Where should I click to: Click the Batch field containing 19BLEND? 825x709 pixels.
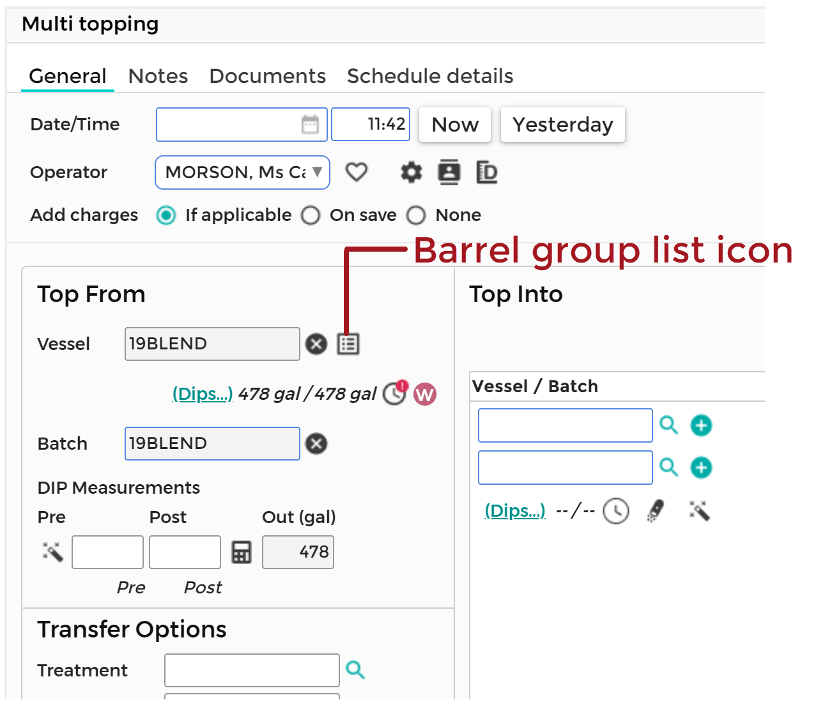click(212, 443)
